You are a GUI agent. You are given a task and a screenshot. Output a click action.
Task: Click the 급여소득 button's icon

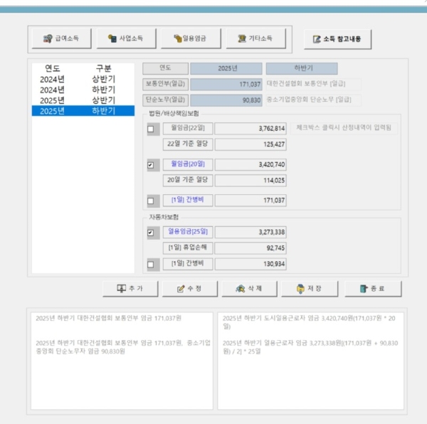pyautogui.click(x=48, y=38)
